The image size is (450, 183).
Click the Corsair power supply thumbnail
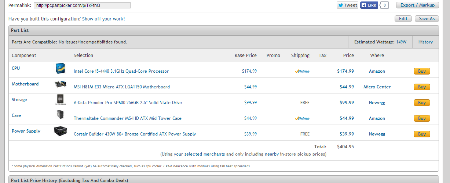point(61,131)
